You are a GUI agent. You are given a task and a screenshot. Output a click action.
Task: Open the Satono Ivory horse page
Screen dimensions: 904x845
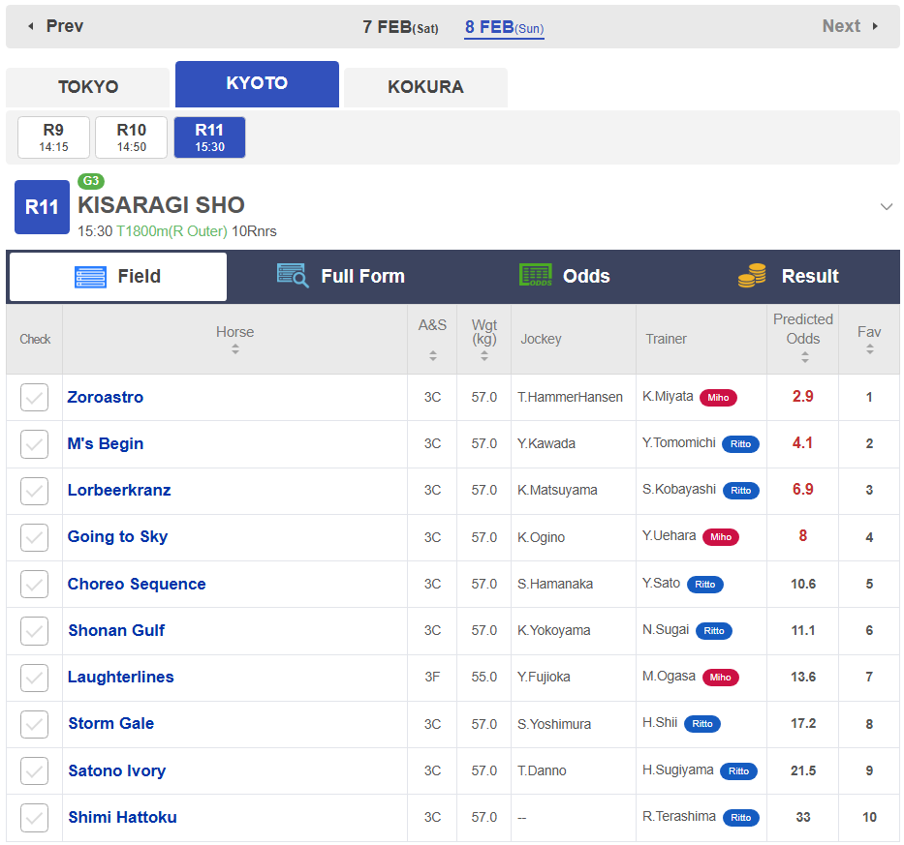coord(117,770)
